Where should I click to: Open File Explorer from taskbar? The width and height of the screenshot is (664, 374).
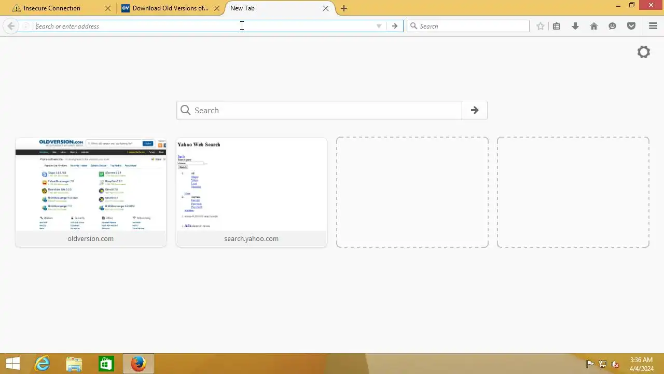point(74,364)
